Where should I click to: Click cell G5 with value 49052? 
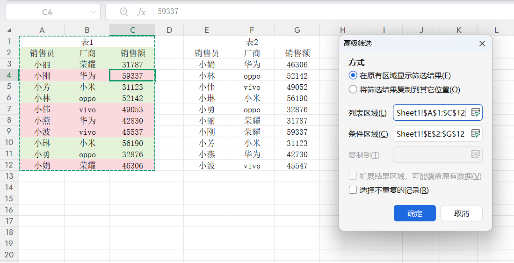pyautogui.click(x=297, y=87)
